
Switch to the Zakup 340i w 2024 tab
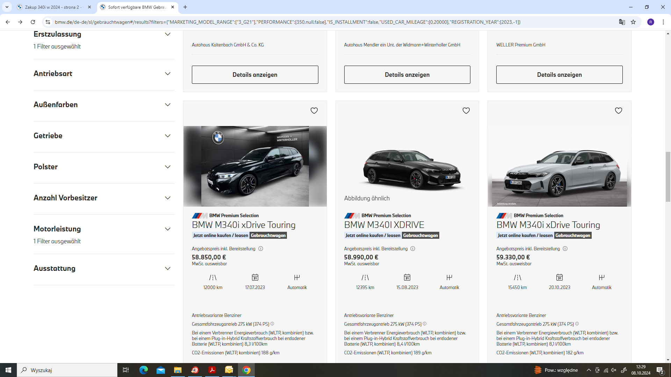[x=52, y=7]
